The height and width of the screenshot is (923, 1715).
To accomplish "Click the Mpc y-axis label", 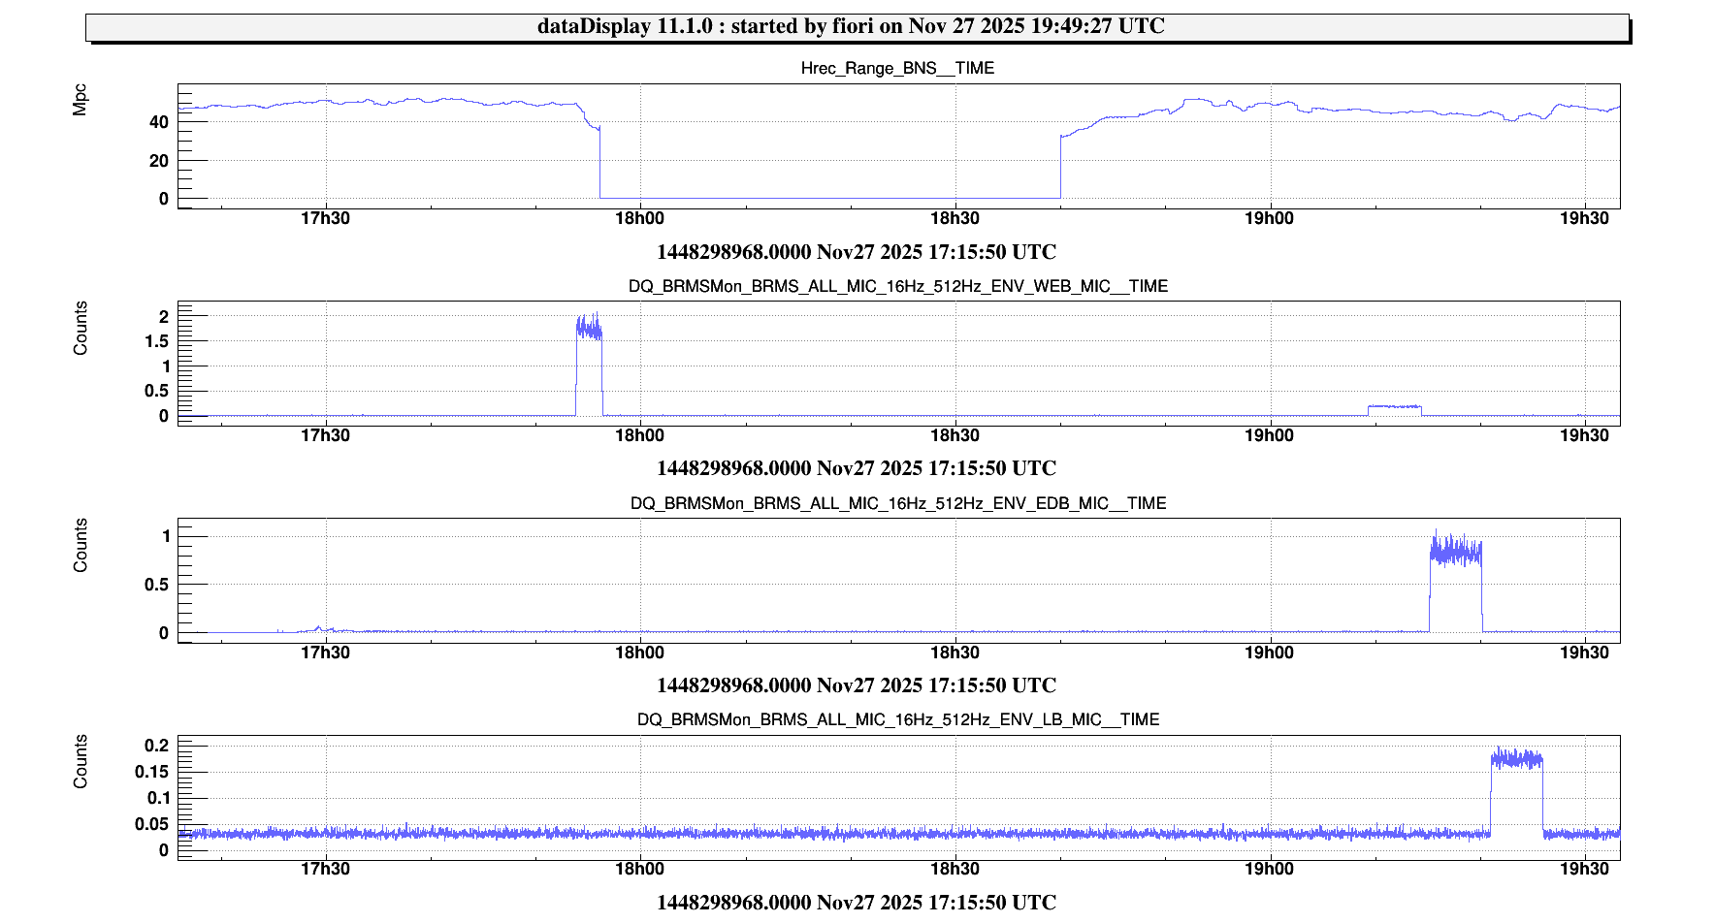I will (80, 100).
